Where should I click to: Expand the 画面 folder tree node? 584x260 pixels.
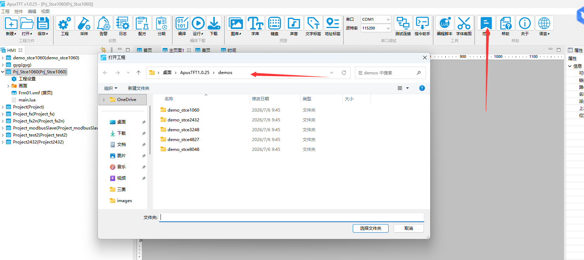[8, 86]
